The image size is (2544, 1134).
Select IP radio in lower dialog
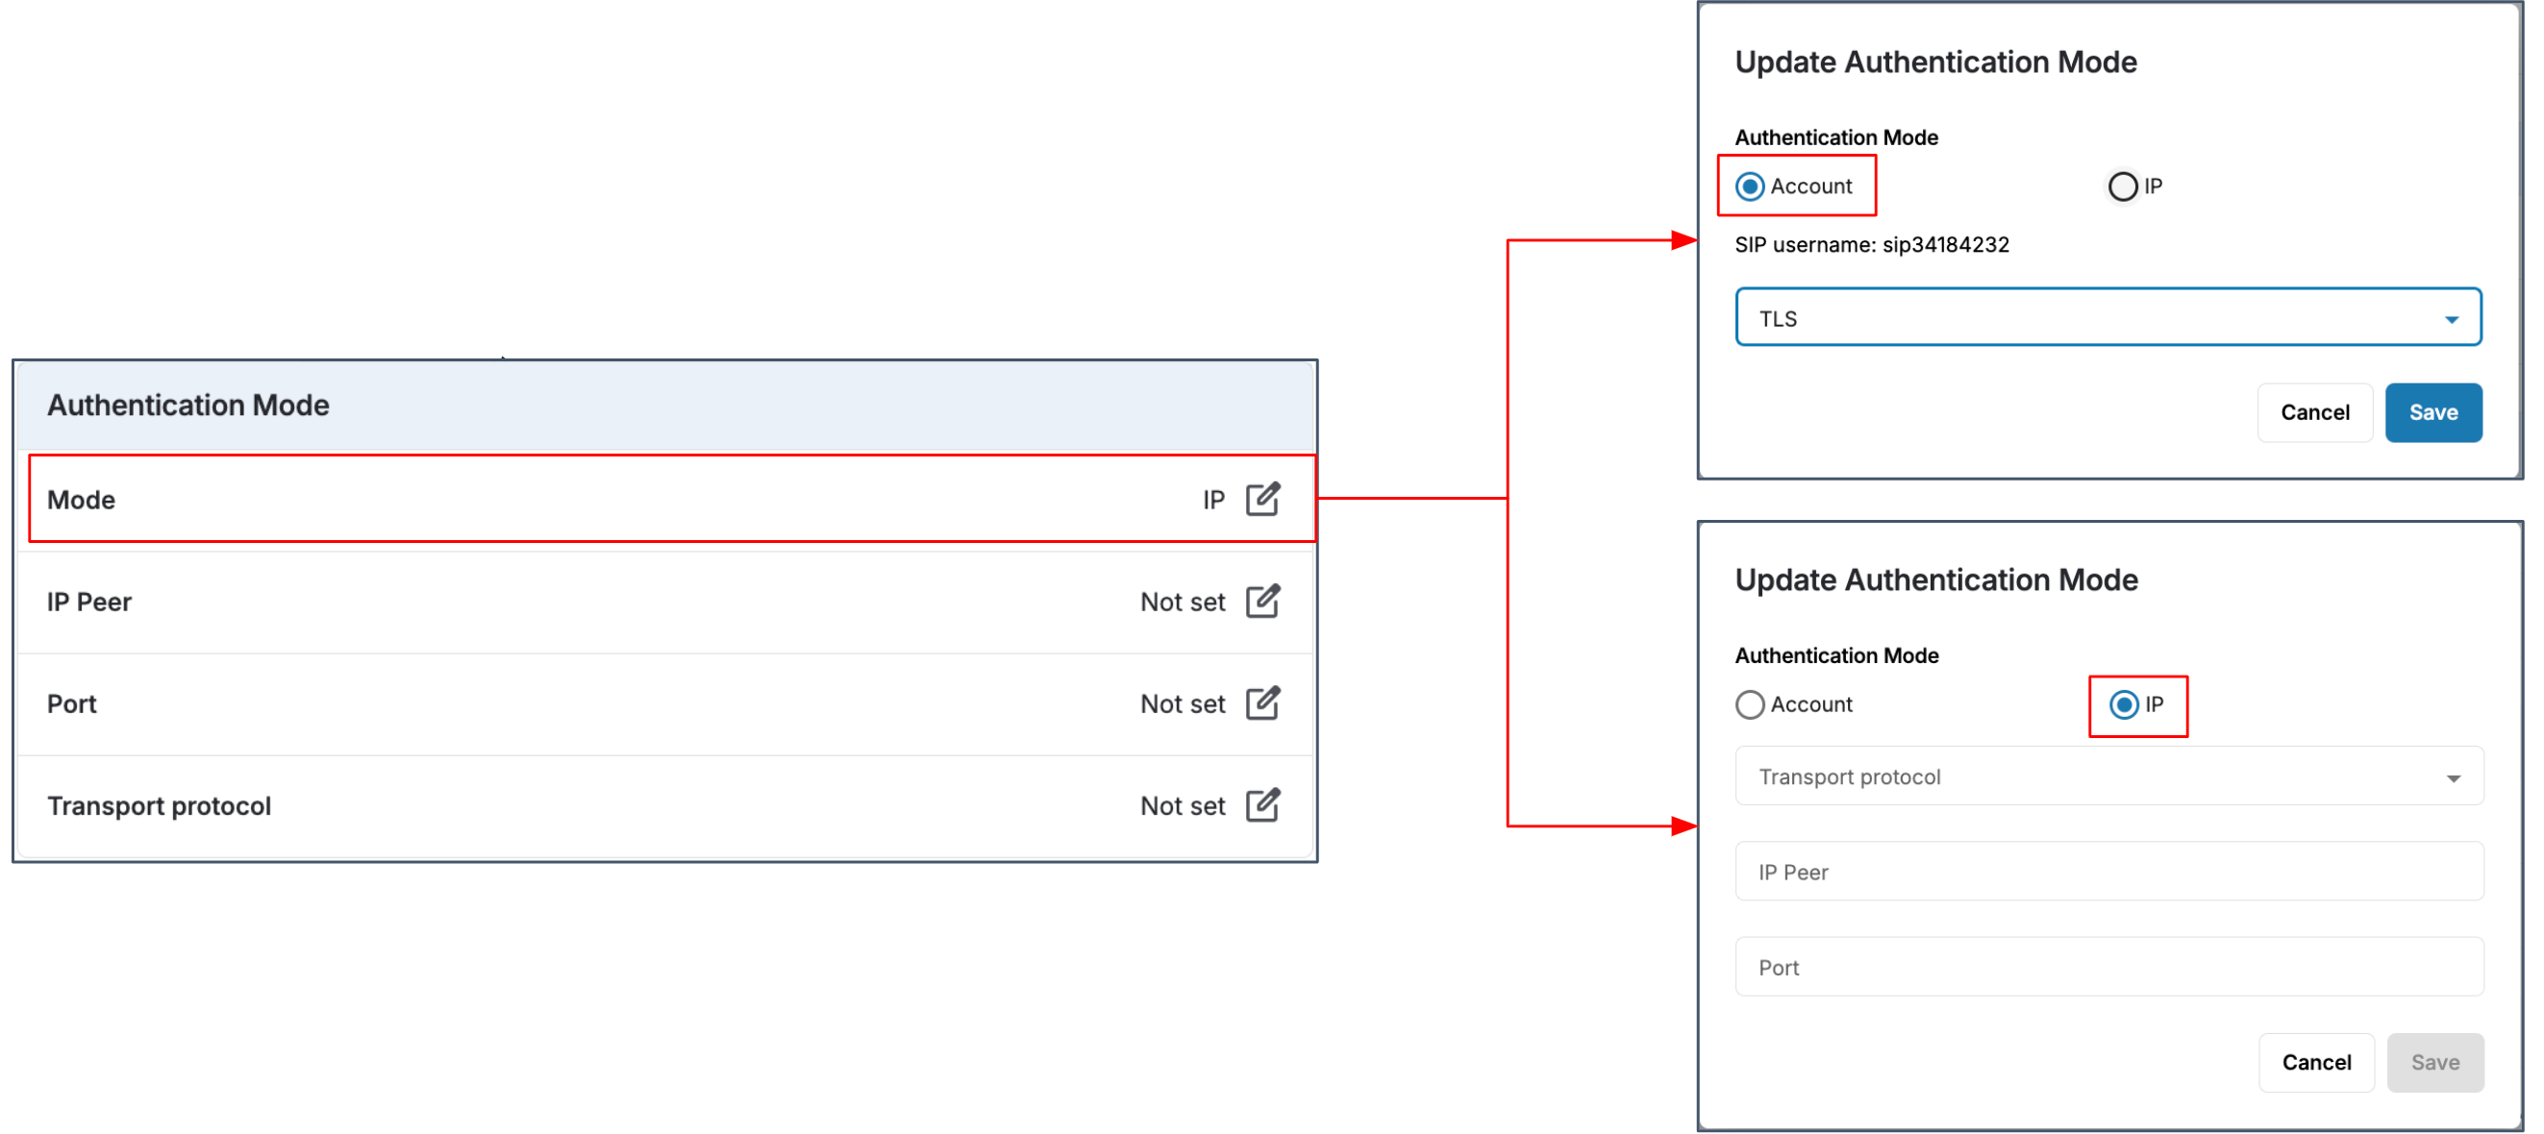tap(2123, 704)
